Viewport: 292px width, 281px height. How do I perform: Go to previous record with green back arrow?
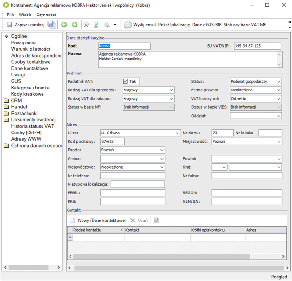[64, 25]
